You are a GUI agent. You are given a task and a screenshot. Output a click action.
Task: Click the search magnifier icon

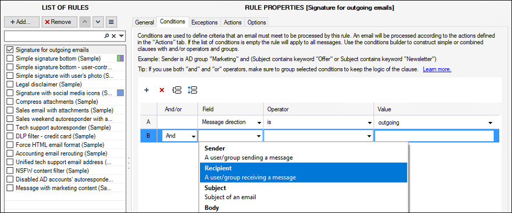pos(107,36)
